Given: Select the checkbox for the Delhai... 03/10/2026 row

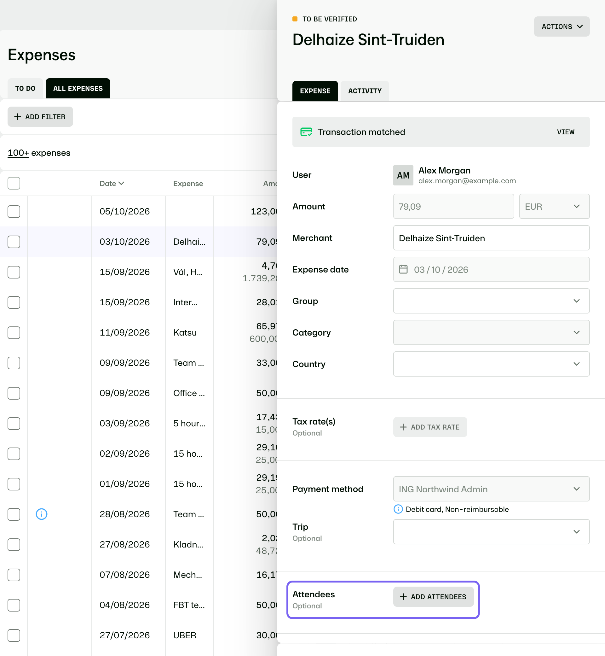Looking at the screenshot, I should click(x=14, y=242).
